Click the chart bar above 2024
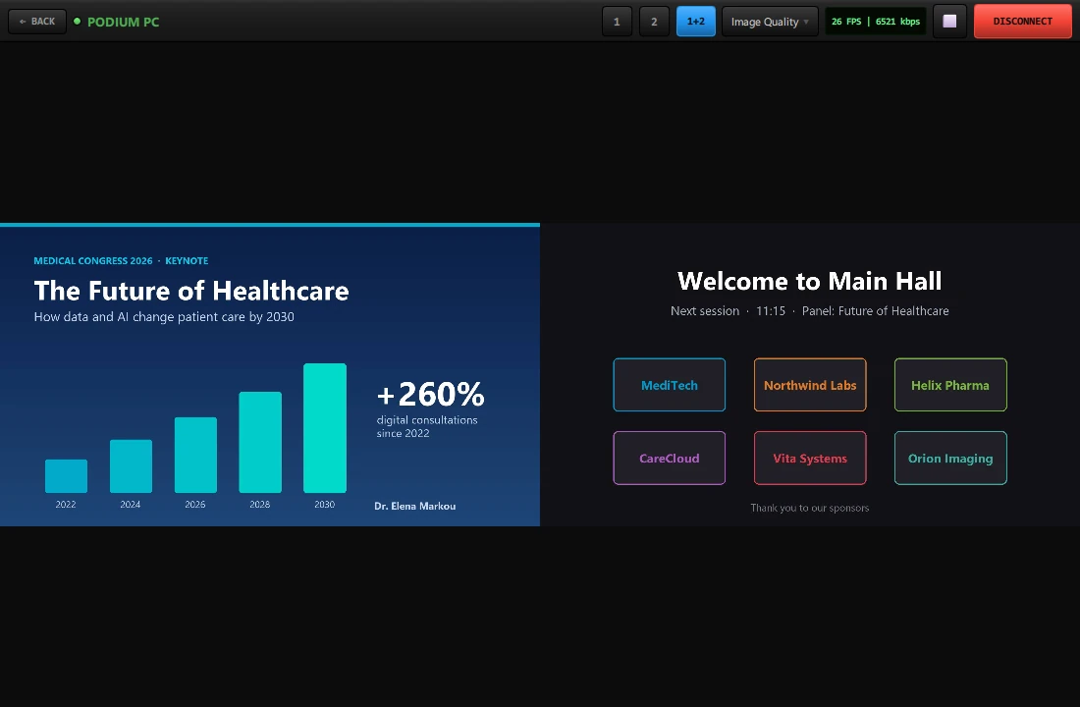The width and height of the screenshot is (1080, 707). (131, 465)
